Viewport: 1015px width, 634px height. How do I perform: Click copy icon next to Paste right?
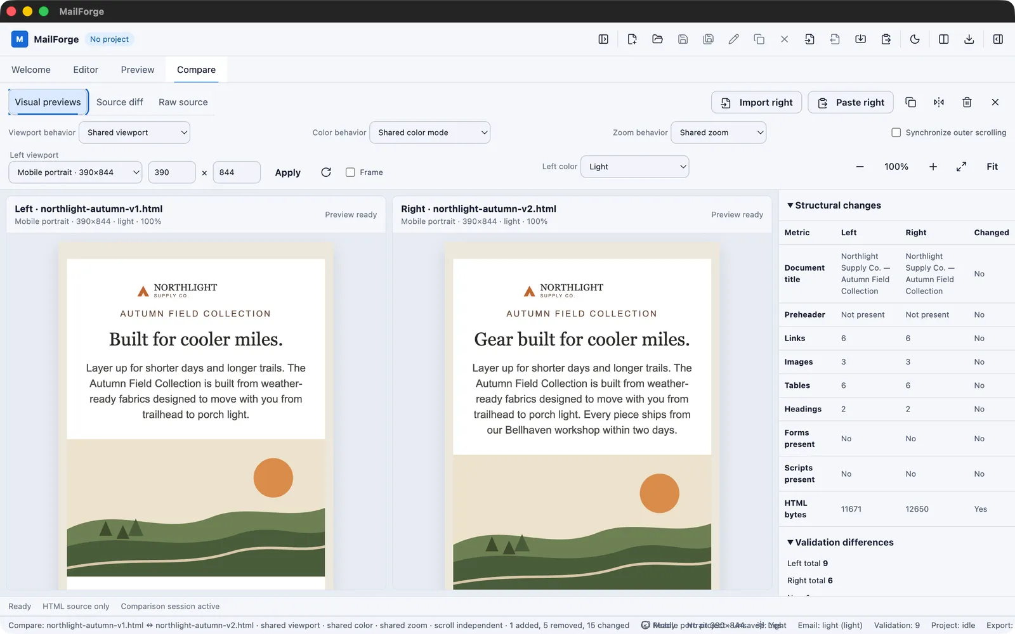(911, 102)
